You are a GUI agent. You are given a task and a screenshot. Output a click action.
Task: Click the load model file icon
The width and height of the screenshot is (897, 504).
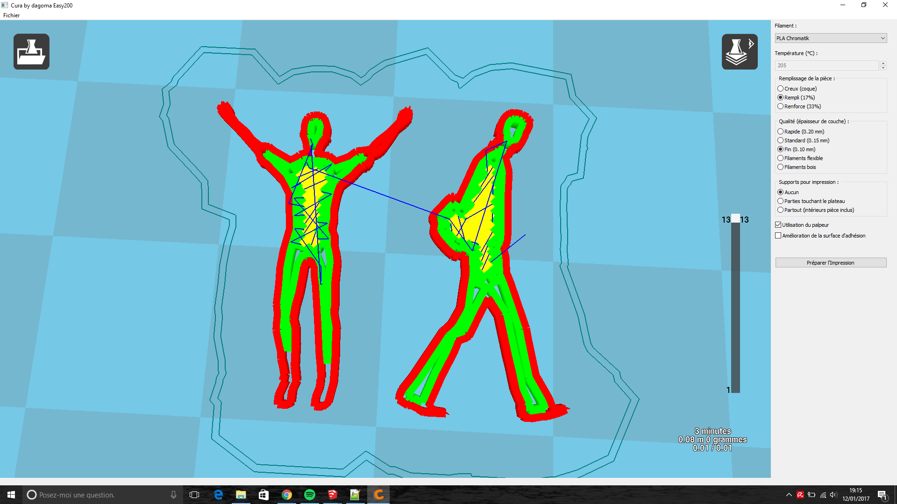coord(31,52)
